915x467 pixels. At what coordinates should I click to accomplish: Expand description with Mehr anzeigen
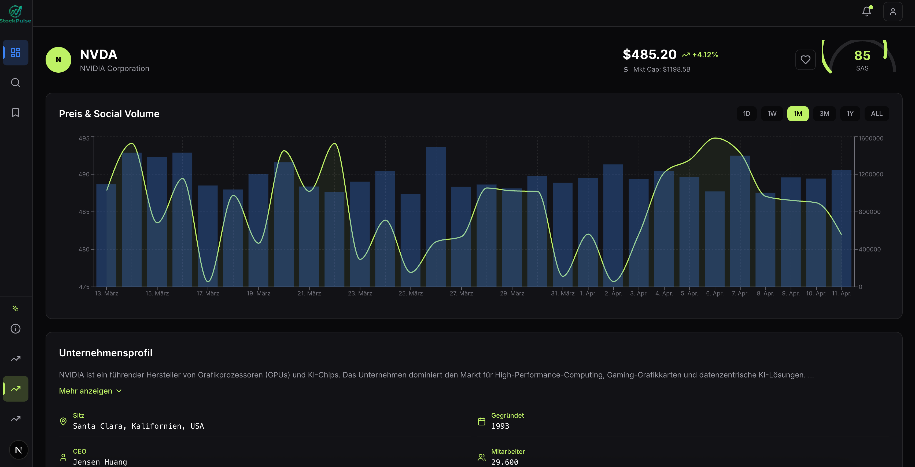click(90, 391)
